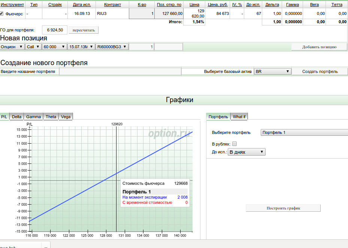348x248 pixels.
Task: Show the Vega chart tab
Action: [x=66, y=117]
